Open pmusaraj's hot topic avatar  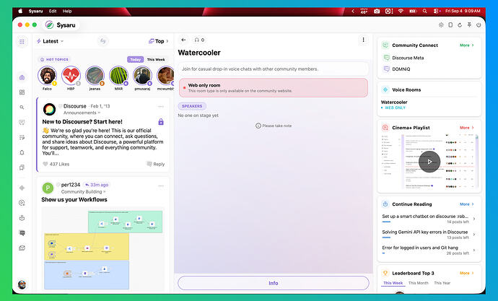142,76
